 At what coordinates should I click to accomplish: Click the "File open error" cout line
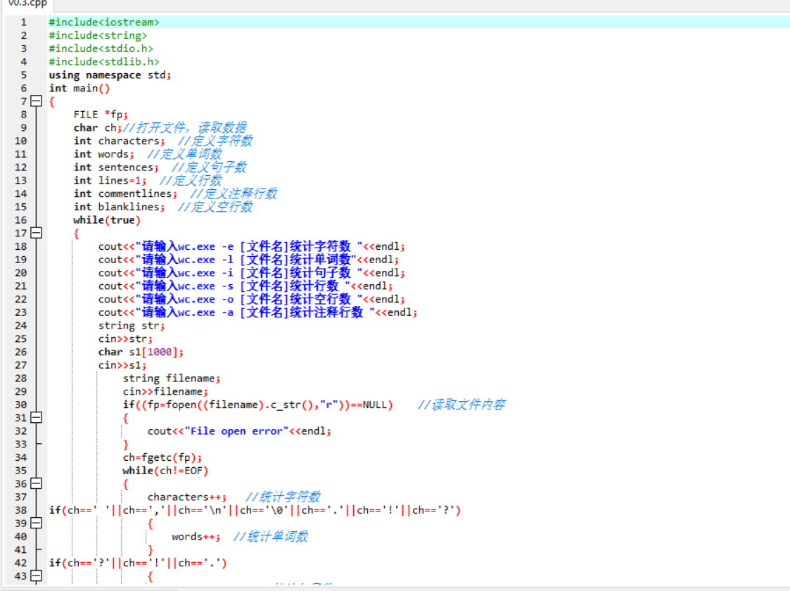tap(239, 431)
